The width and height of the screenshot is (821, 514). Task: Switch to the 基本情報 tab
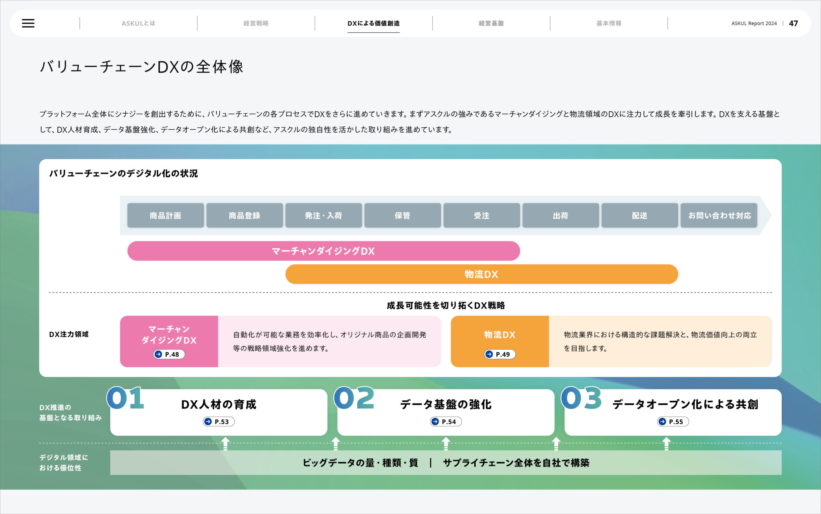(608, 23)
